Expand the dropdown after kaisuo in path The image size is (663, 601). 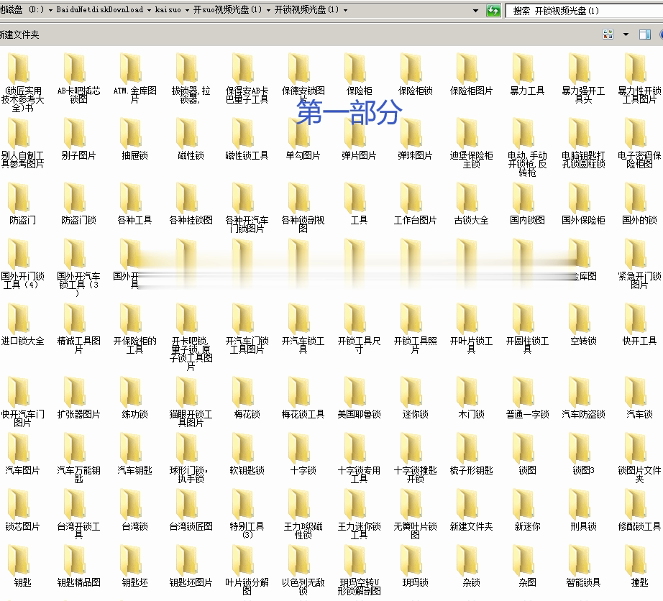click(x=186, y=10)
